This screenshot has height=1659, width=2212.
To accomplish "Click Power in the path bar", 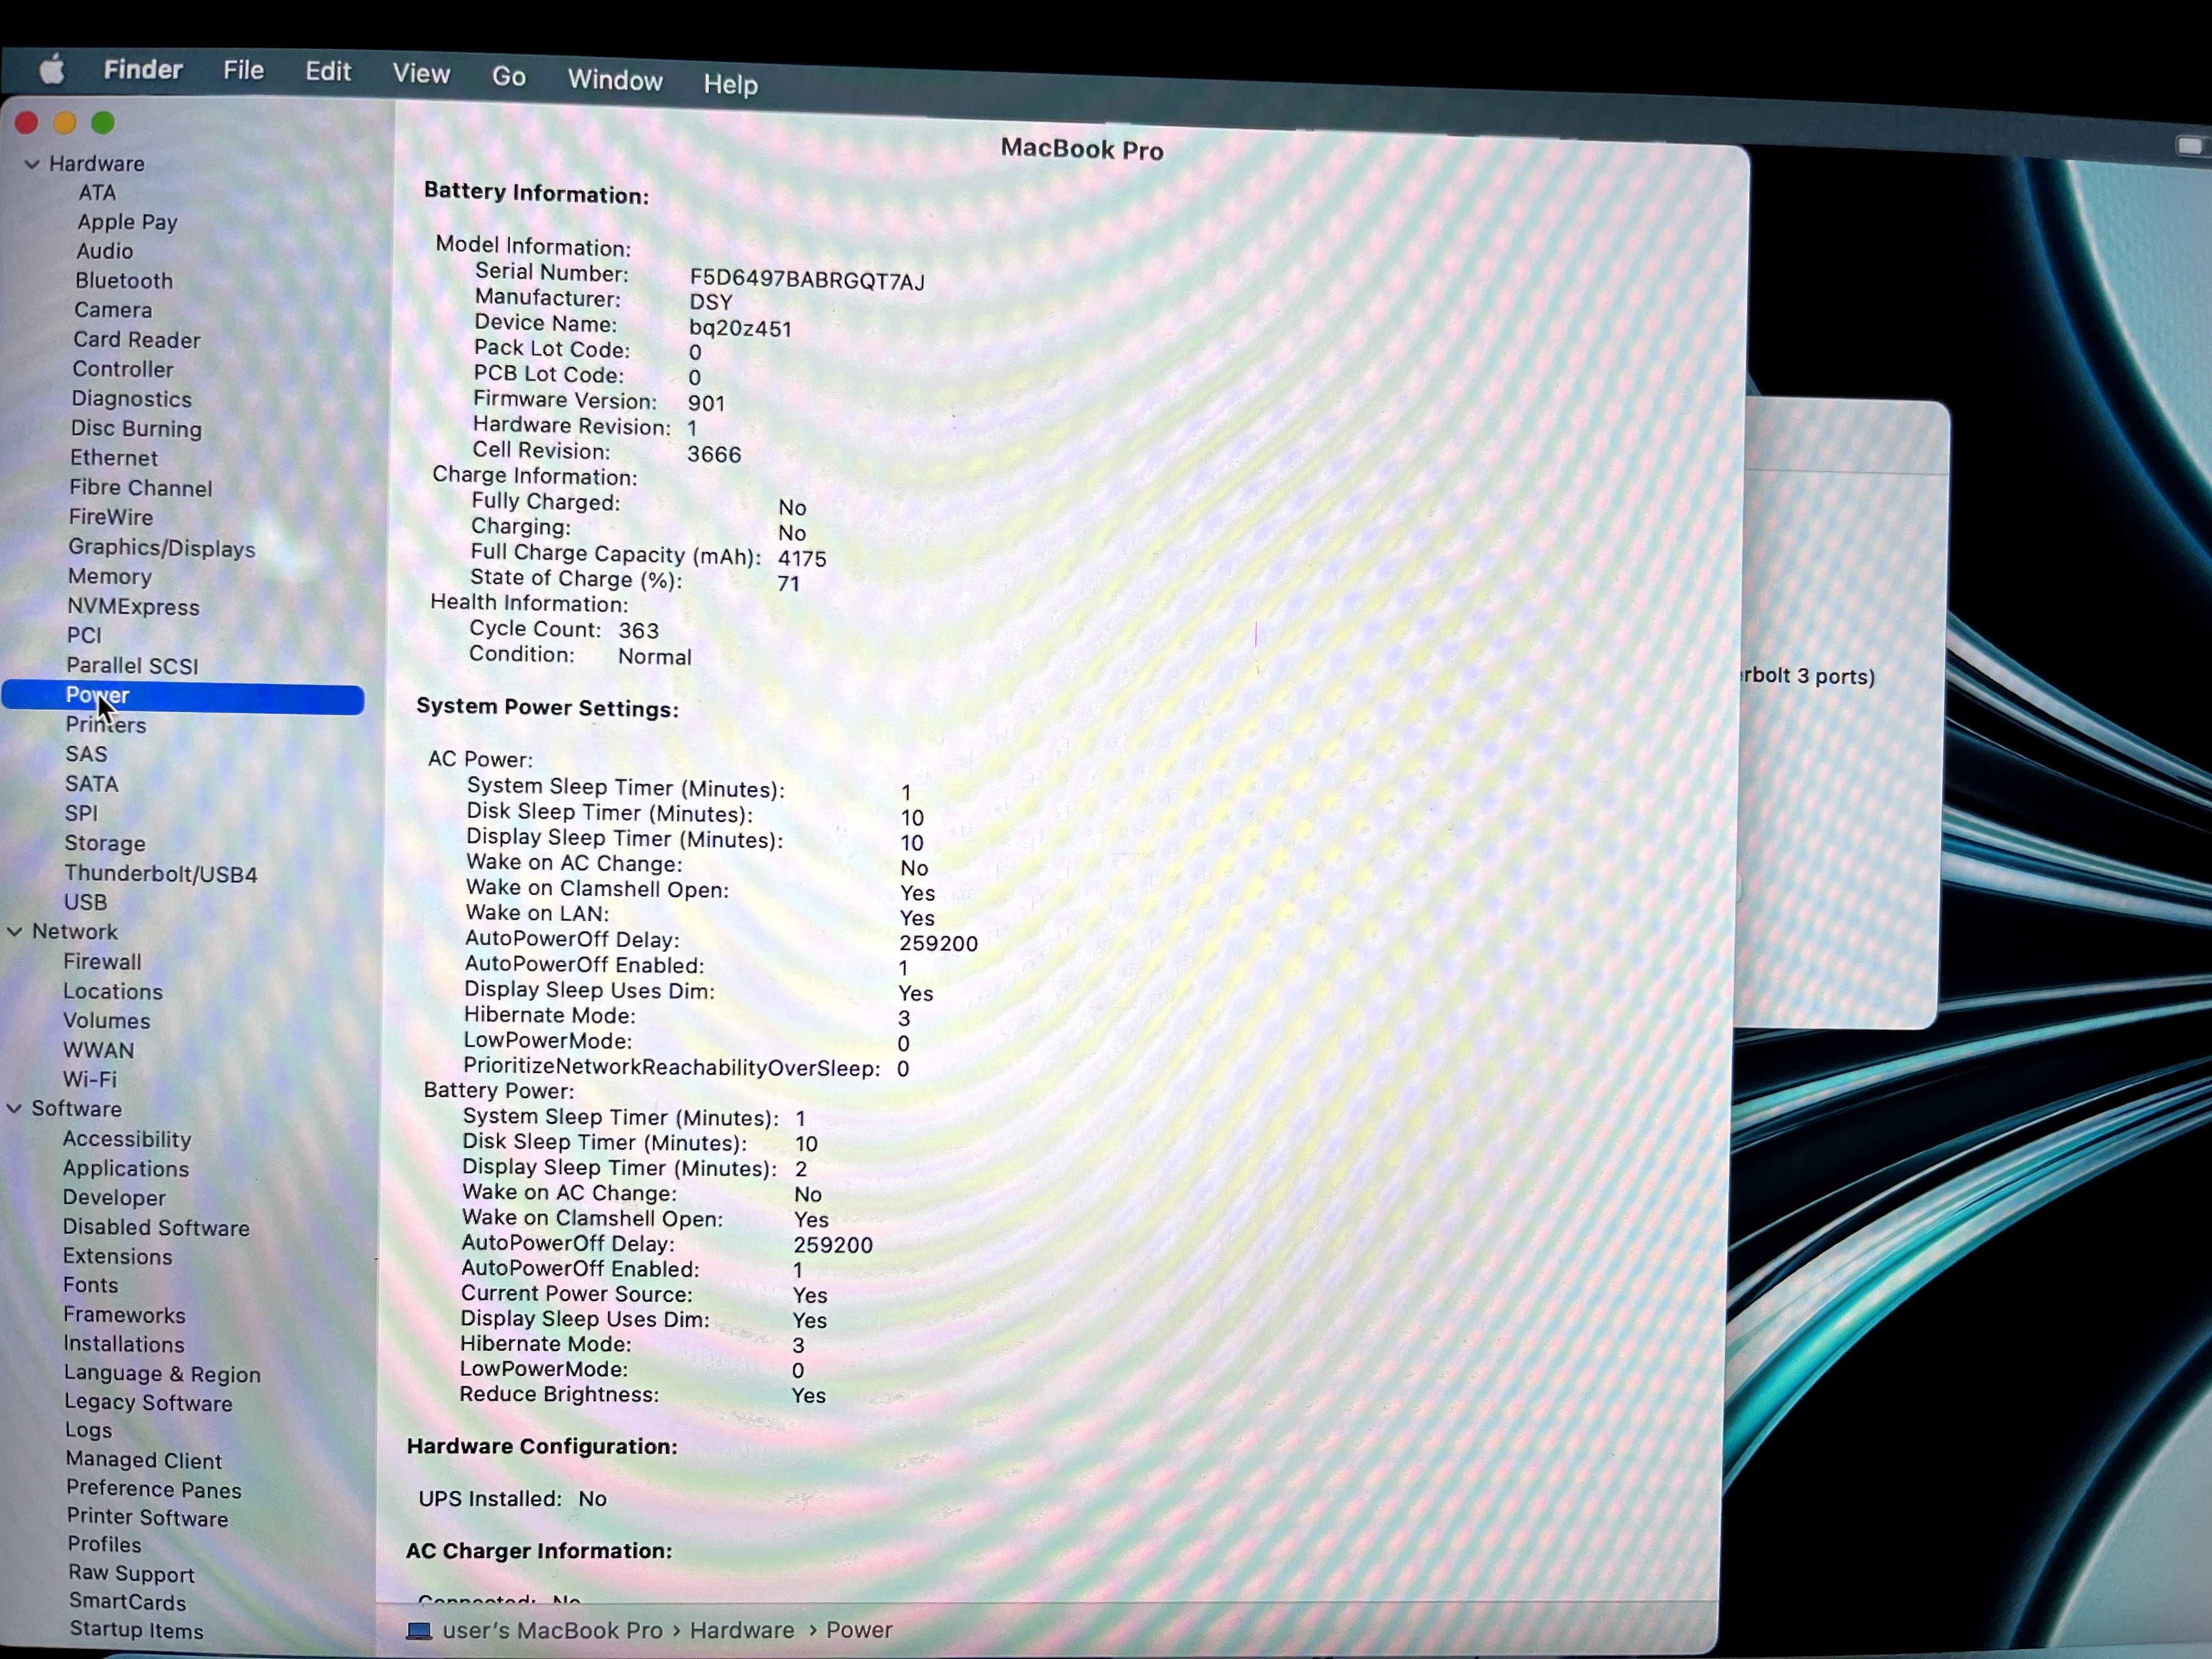I will [x=859, y=1631].
